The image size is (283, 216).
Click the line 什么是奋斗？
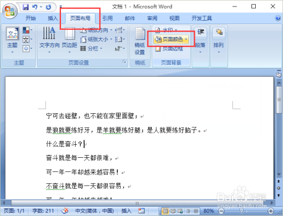coord(64,144)
